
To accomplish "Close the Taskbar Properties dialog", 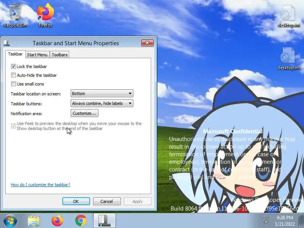I will point(147,43).
